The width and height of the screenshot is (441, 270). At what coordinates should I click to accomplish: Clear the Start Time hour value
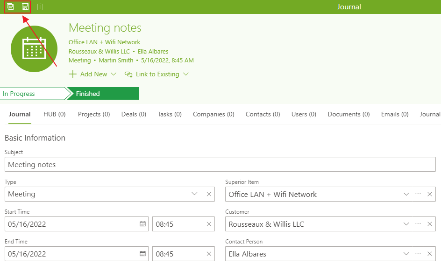pos(209,224)
